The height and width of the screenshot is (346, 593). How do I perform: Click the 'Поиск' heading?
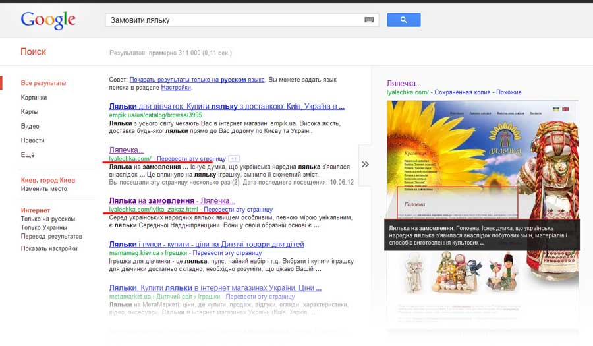34,52
